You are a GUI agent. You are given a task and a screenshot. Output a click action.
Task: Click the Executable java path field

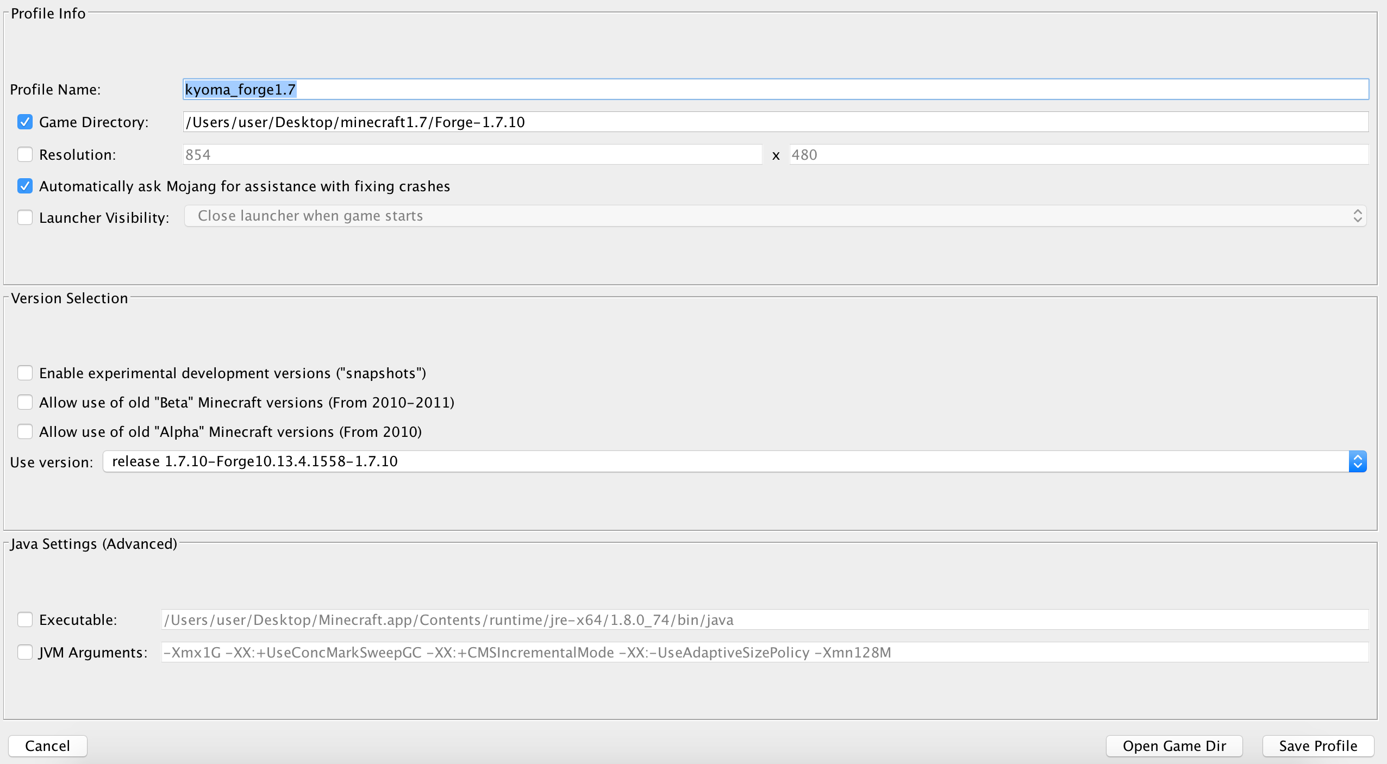point(765,619)
